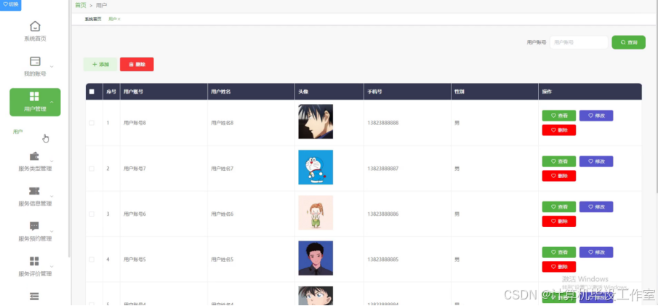Image resolution: width=658 pixels, height=306 pixels.
Task: Click the 切换 button at top left
Action: [x=10, y=4]
